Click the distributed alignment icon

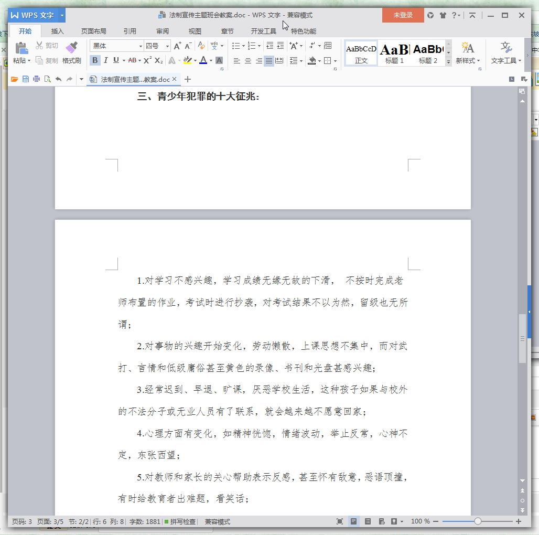[x=279, y=61]
